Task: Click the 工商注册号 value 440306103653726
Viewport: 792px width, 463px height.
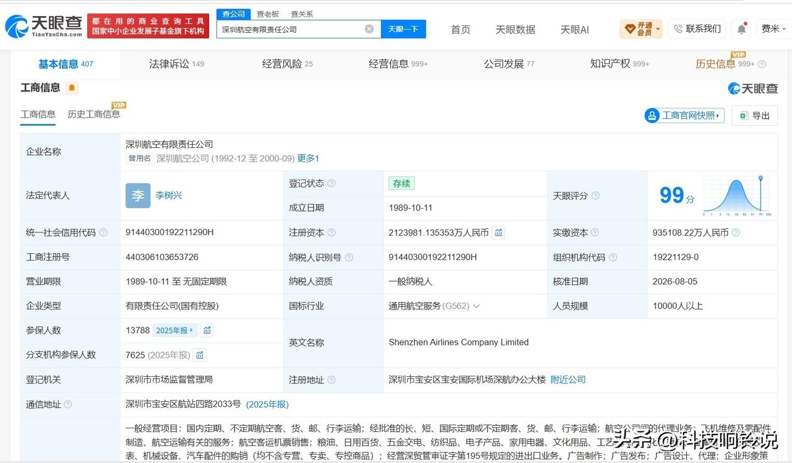Action: point(162,257)
